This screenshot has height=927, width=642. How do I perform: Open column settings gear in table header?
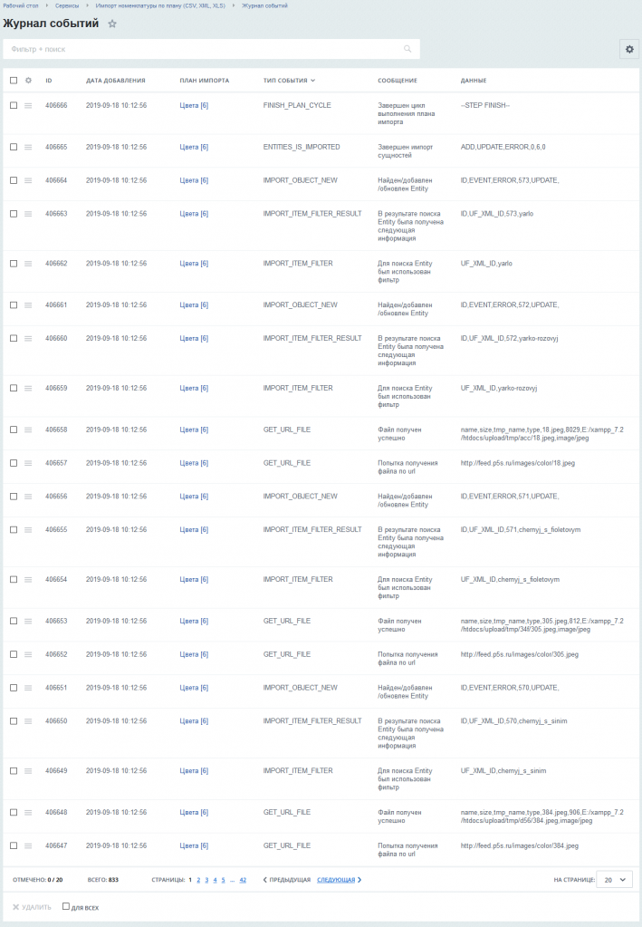coord(28,81)
